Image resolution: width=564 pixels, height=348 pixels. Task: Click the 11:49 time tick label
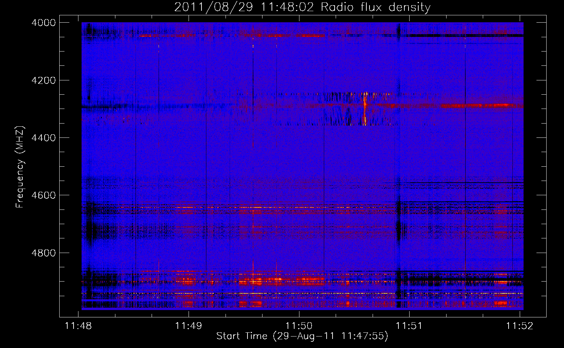(x=189, y=326)
